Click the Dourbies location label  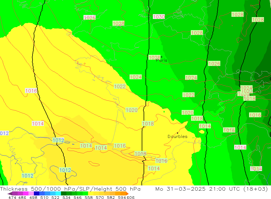pyautogui.click(x=178, y=137)
